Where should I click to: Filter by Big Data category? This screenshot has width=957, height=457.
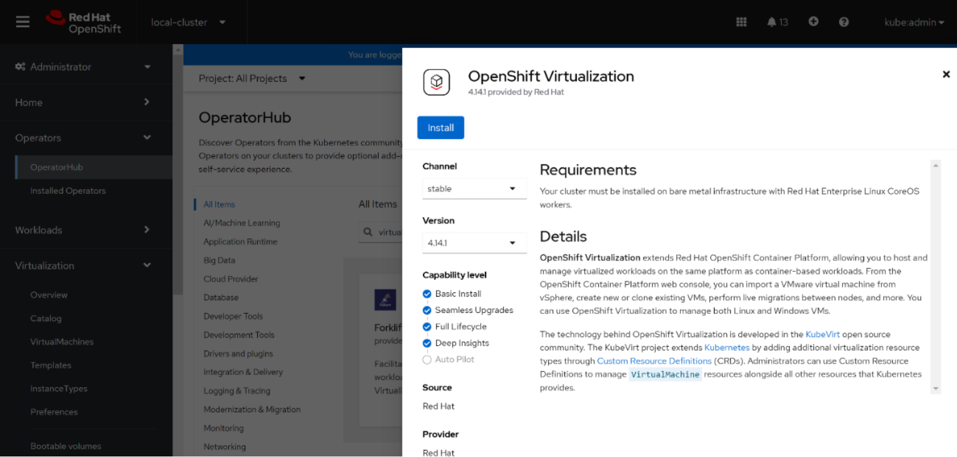point(219,260)
